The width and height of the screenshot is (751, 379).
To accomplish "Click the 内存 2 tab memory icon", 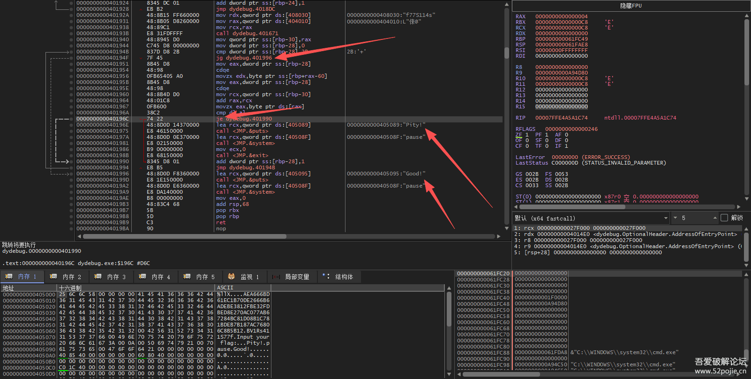I will pyautogui.click(x=53, y=277).
